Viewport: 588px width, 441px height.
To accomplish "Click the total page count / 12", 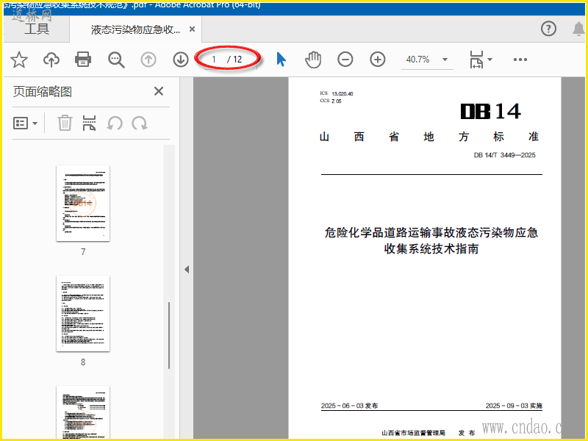I will [x=234, y=60].
